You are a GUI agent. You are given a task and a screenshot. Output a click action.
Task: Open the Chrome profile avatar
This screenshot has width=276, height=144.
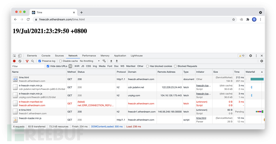pyautogui.click(x=254, y=20)
